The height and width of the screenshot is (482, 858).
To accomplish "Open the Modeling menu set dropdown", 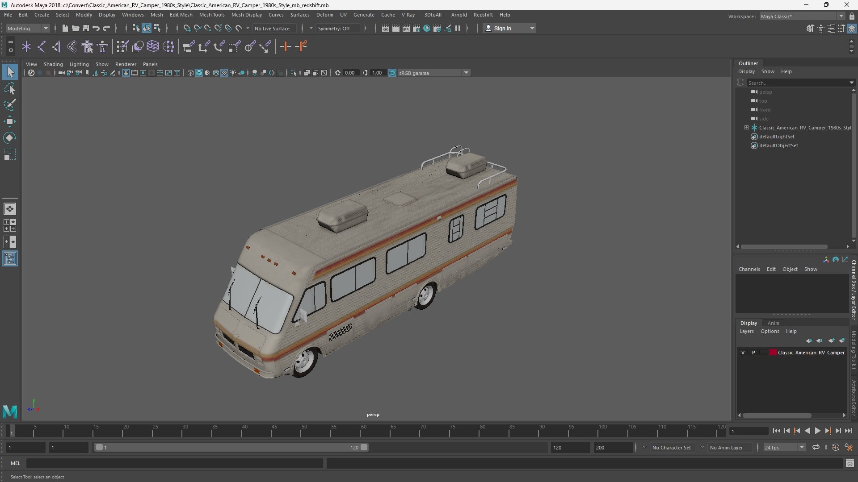I will 28,28.
